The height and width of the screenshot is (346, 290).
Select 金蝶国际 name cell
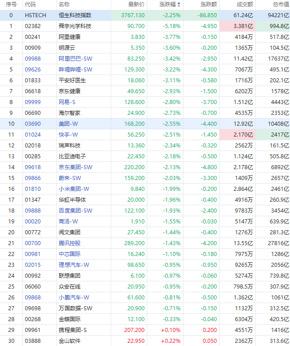pos(70,319)
